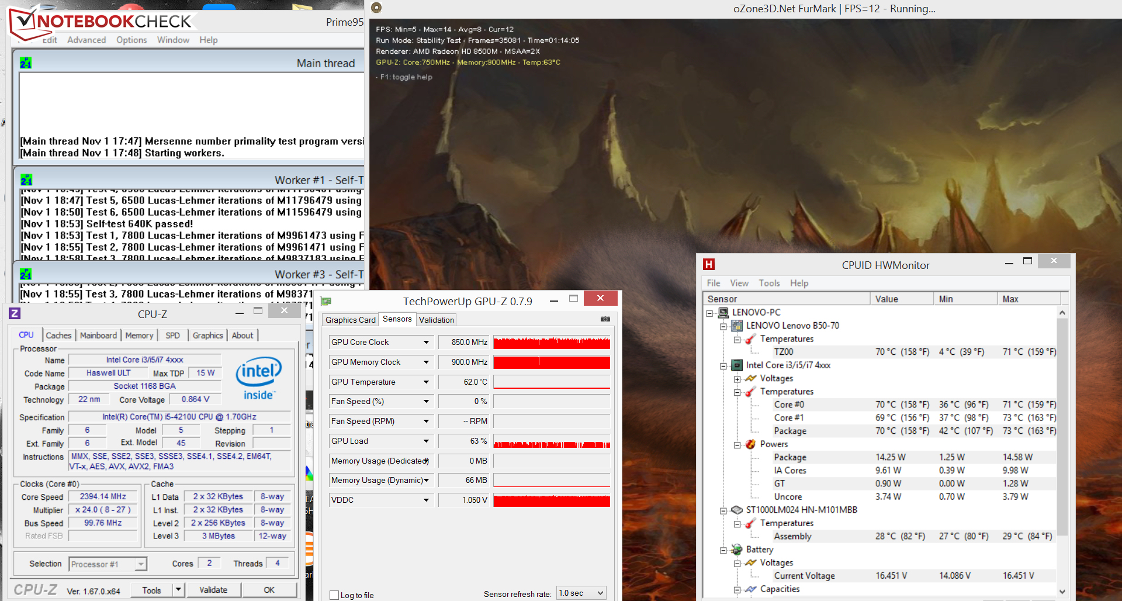Open the Fan Speed (%) sensor dropdown
The width and height of the screenshot is (1122, 601).
coord(426,402)
